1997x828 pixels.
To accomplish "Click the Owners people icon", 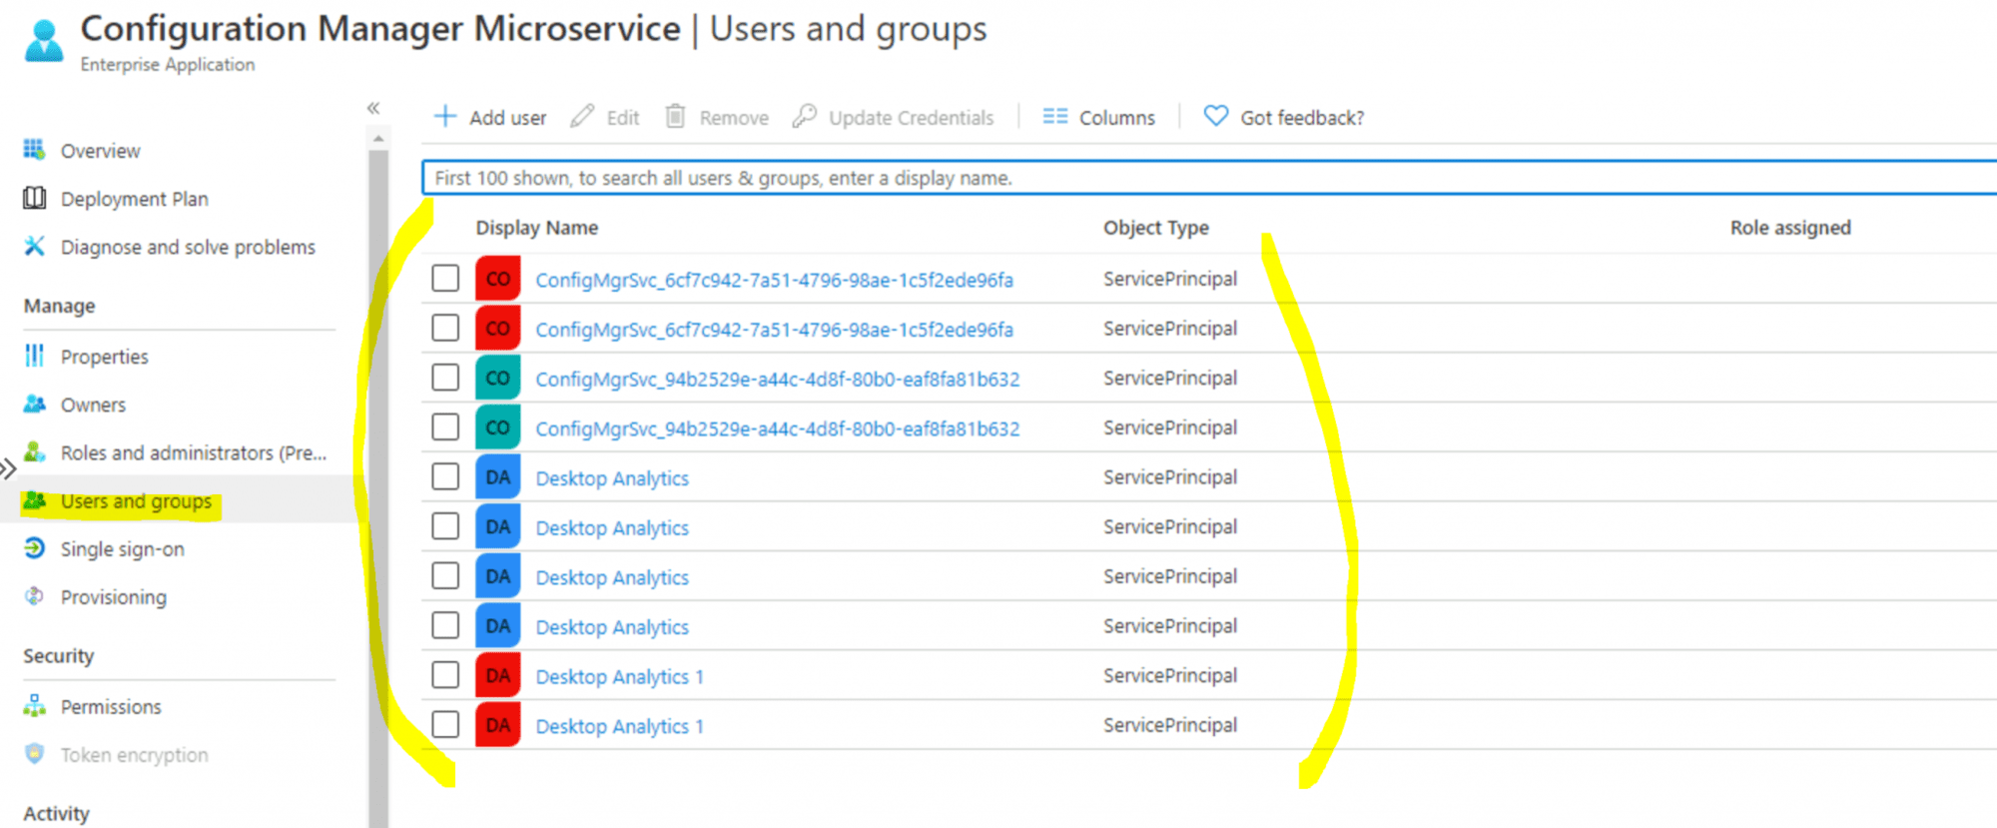I will click(x=34, y=404).
